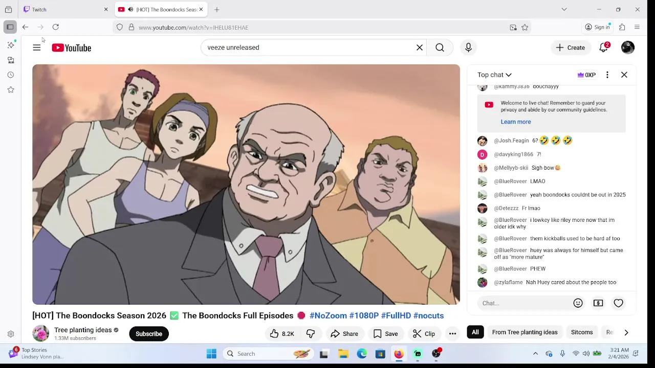Image resolution: width=655 pixels, height=368 pixels.
Task: Open Windows Start menu
Action: pos(211,354)
